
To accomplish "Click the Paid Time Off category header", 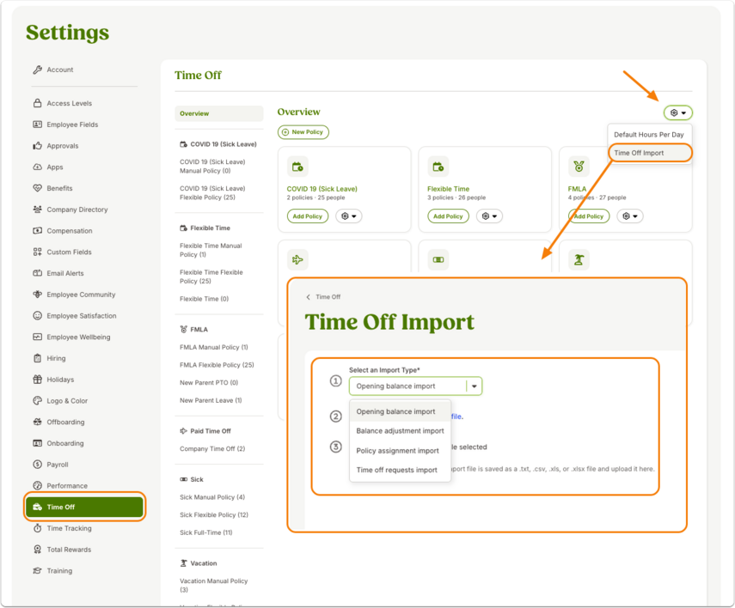I will [205, 431].
